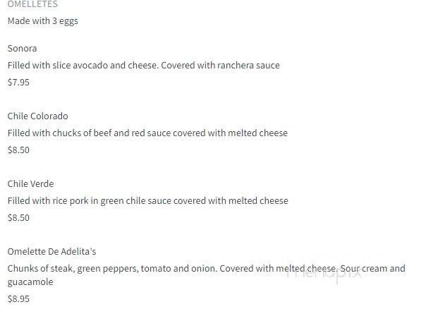Screen dimensions: 438x321
Task: Click the word 'guacamole' in last description
Action: pos(30,282)
